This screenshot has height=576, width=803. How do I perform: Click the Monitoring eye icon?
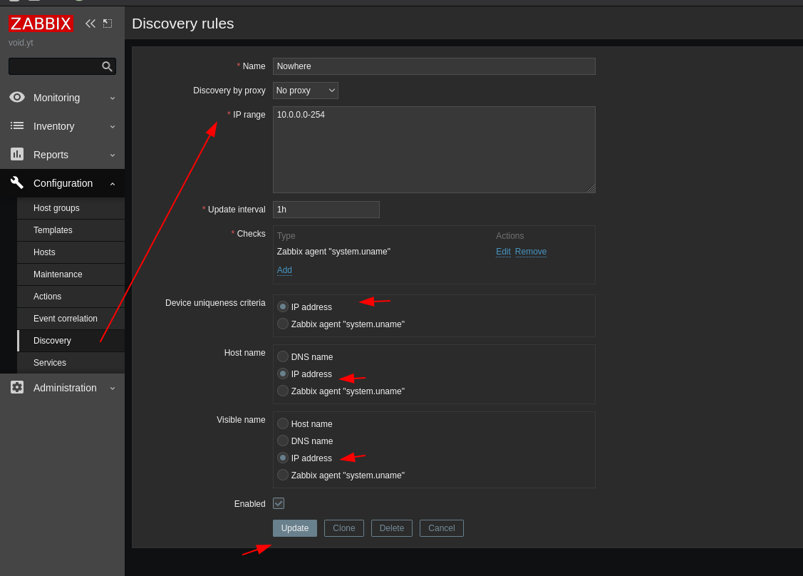[17, 98]
